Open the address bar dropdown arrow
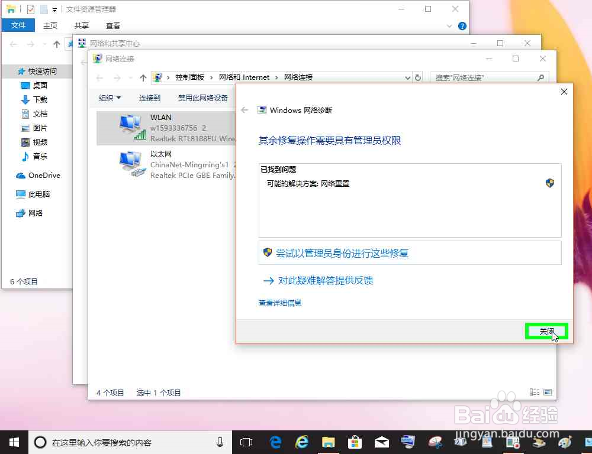This screenshot has height=454, width=592. (407, 77)
